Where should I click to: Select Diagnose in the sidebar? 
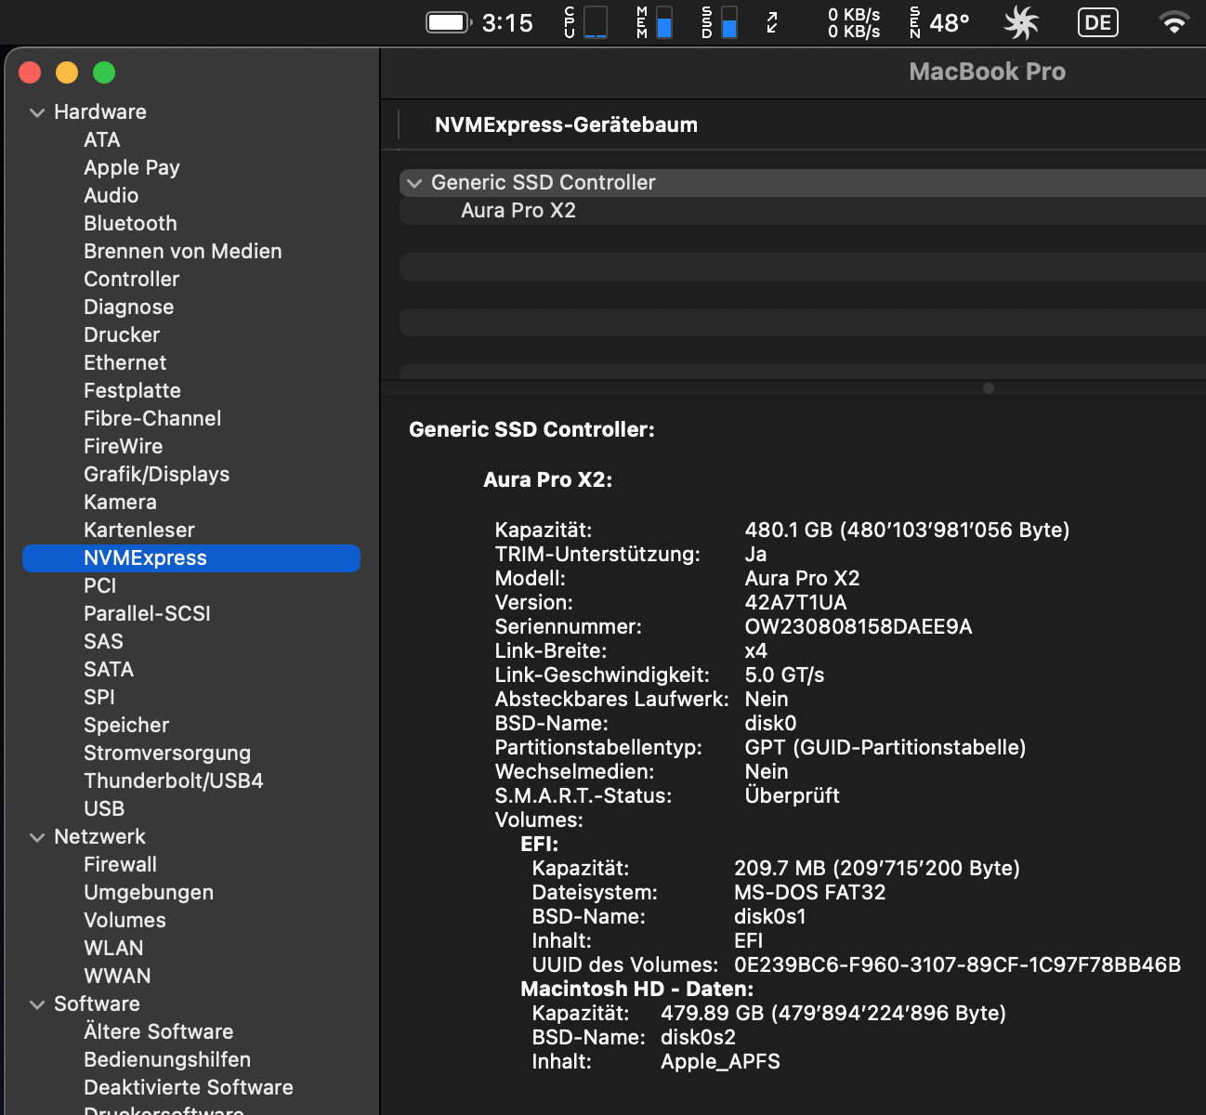coord(129,307)
